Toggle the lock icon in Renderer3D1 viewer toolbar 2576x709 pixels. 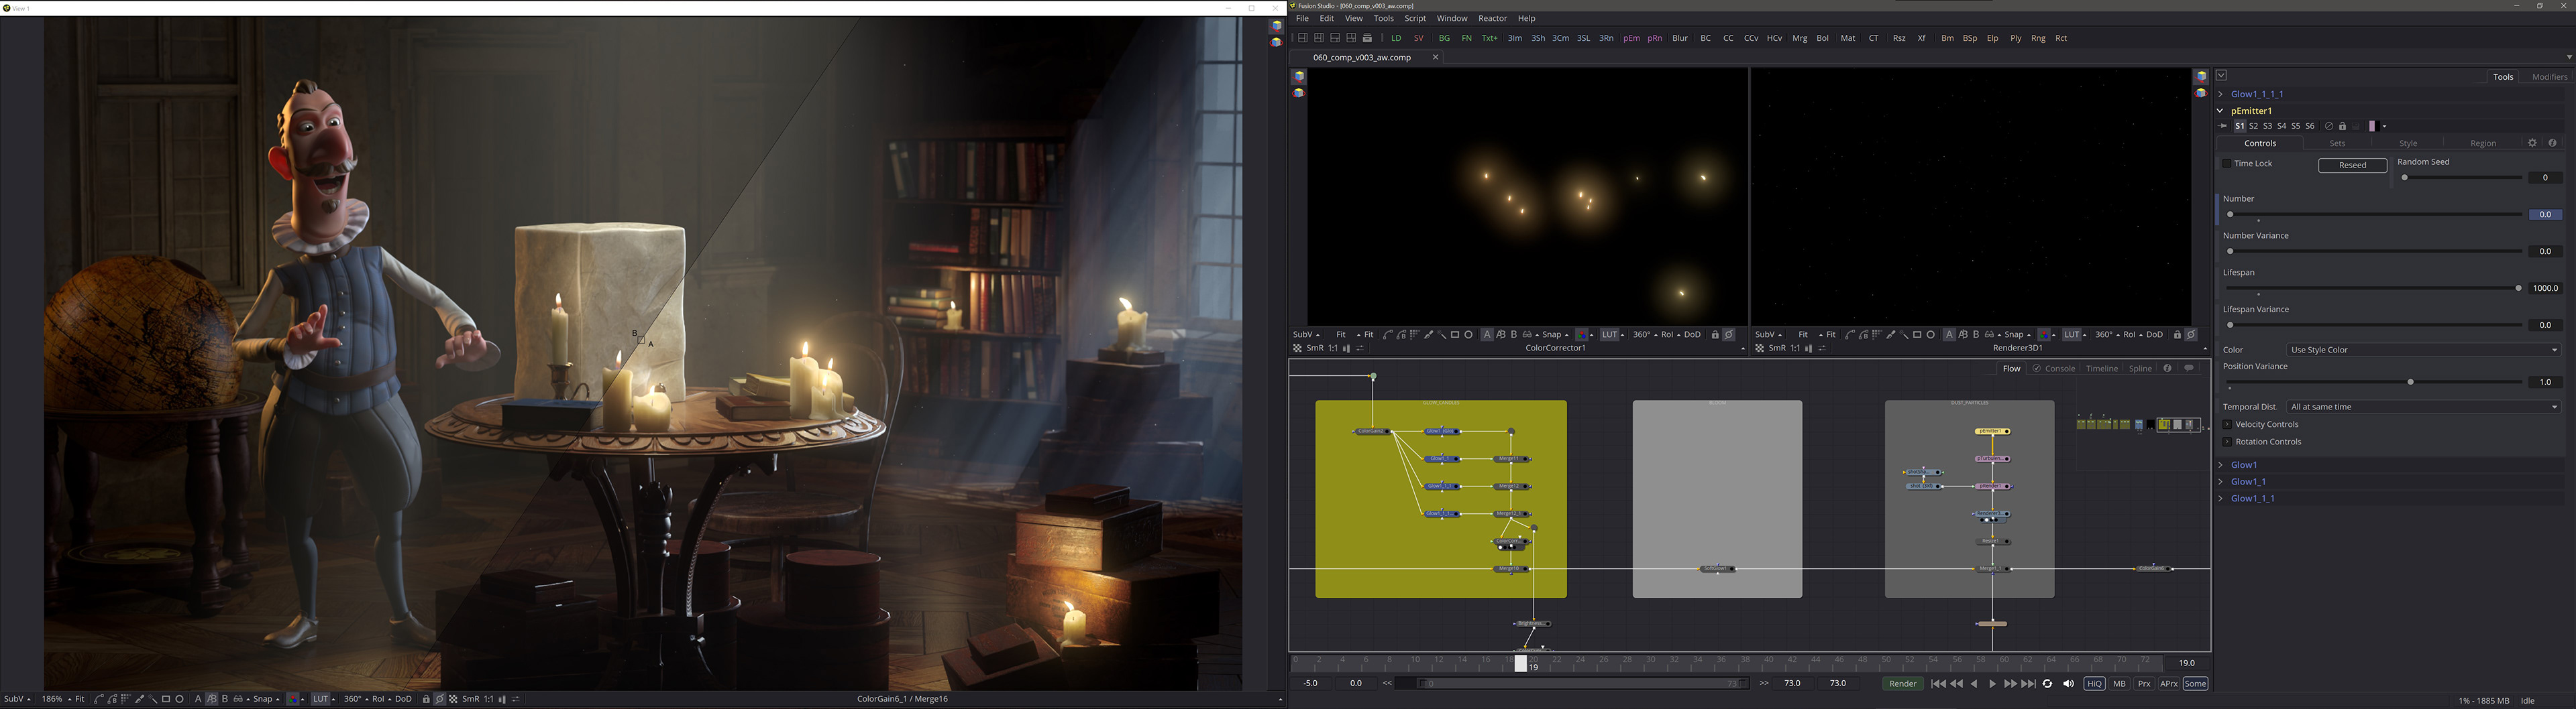2177,334
